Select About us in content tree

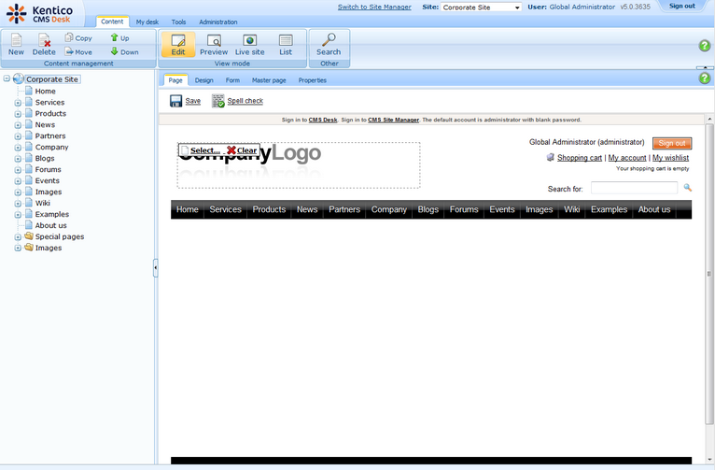[50, 225]
